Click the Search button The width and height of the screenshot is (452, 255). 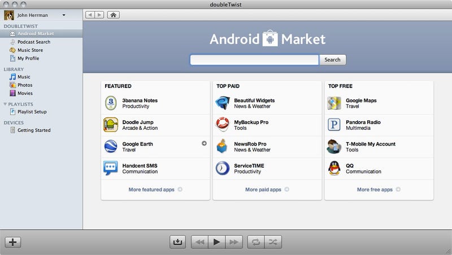332,60
